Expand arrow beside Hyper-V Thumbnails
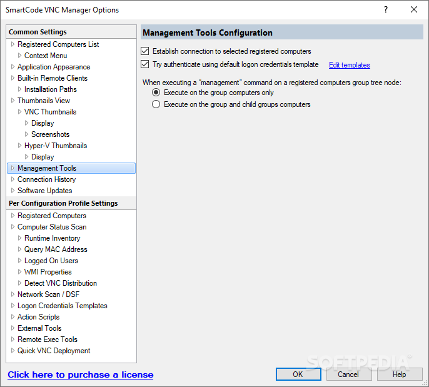Image resolution: width=429 pixels, height=387 pixels. [x=19, y=145]
